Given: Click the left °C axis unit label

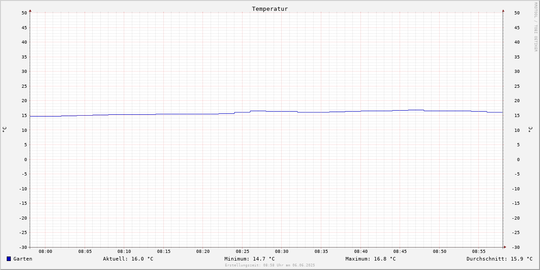Looking at the screenshot, I should click(x=4, y=130).
